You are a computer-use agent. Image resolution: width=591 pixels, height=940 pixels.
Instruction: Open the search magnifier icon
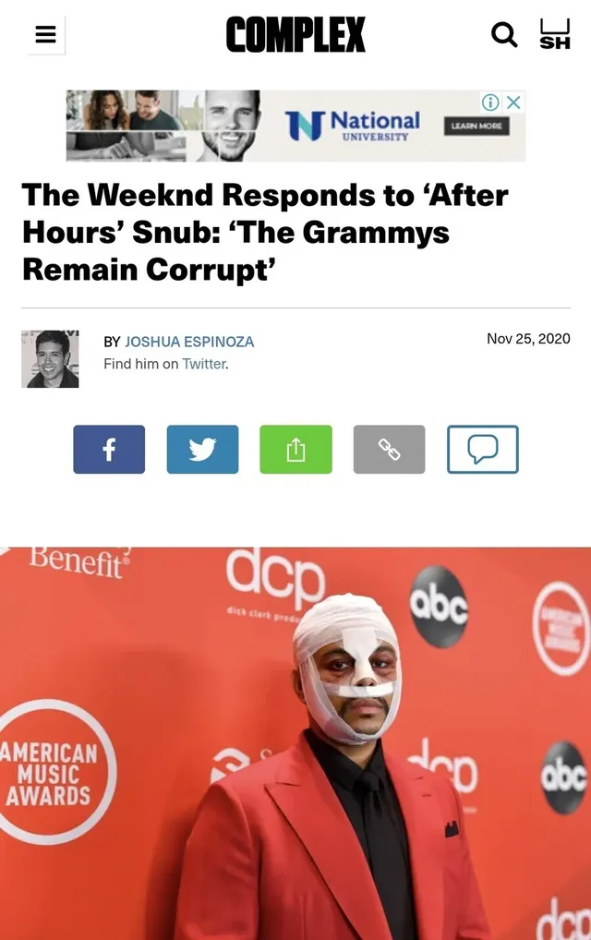coord(504,35)
